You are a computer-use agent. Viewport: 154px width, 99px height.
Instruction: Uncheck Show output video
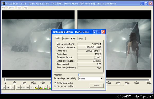55,86
